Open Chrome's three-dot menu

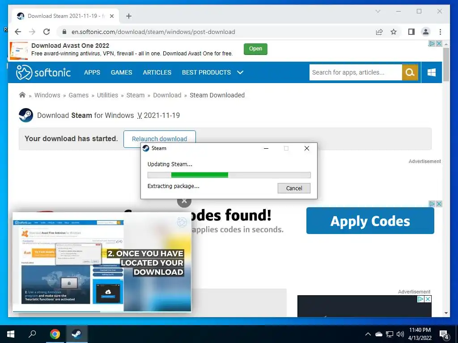440,32
